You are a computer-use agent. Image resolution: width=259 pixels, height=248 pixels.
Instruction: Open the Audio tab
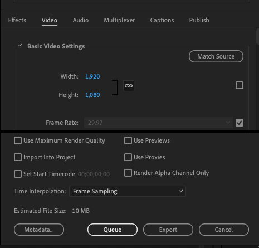coord(81,20)
